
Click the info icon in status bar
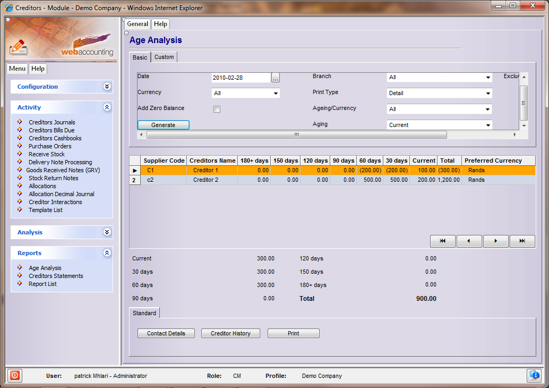(534, 375)
